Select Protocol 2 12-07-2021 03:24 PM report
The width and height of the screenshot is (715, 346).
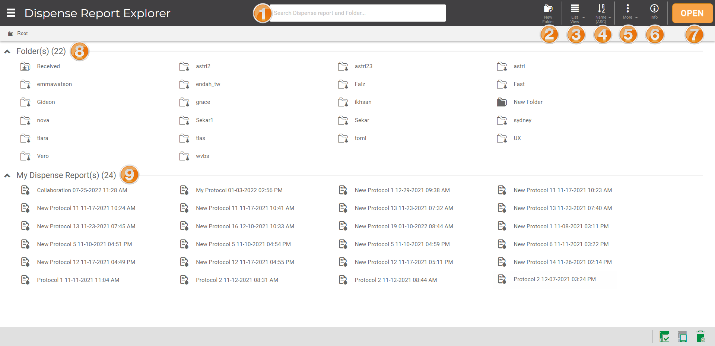pyautogui.click(x=554, y=279)
